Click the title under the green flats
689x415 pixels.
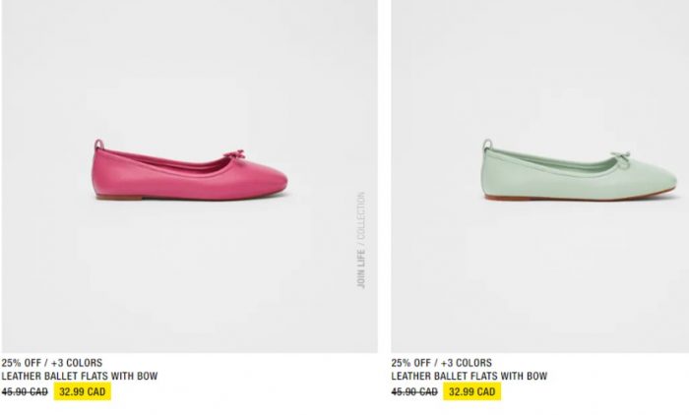click(470, 376)
